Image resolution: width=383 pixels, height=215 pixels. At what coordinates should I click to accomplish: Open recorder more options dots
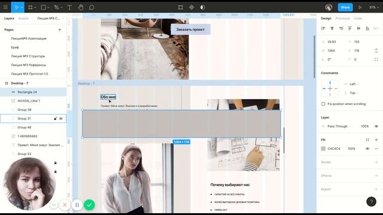click(x=54, y=205)
